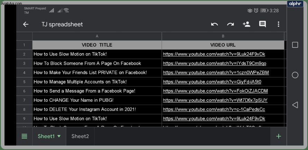
Task: Select 'How to Make Your Friends List PRIVATE' cell
Action: point(97,73)
